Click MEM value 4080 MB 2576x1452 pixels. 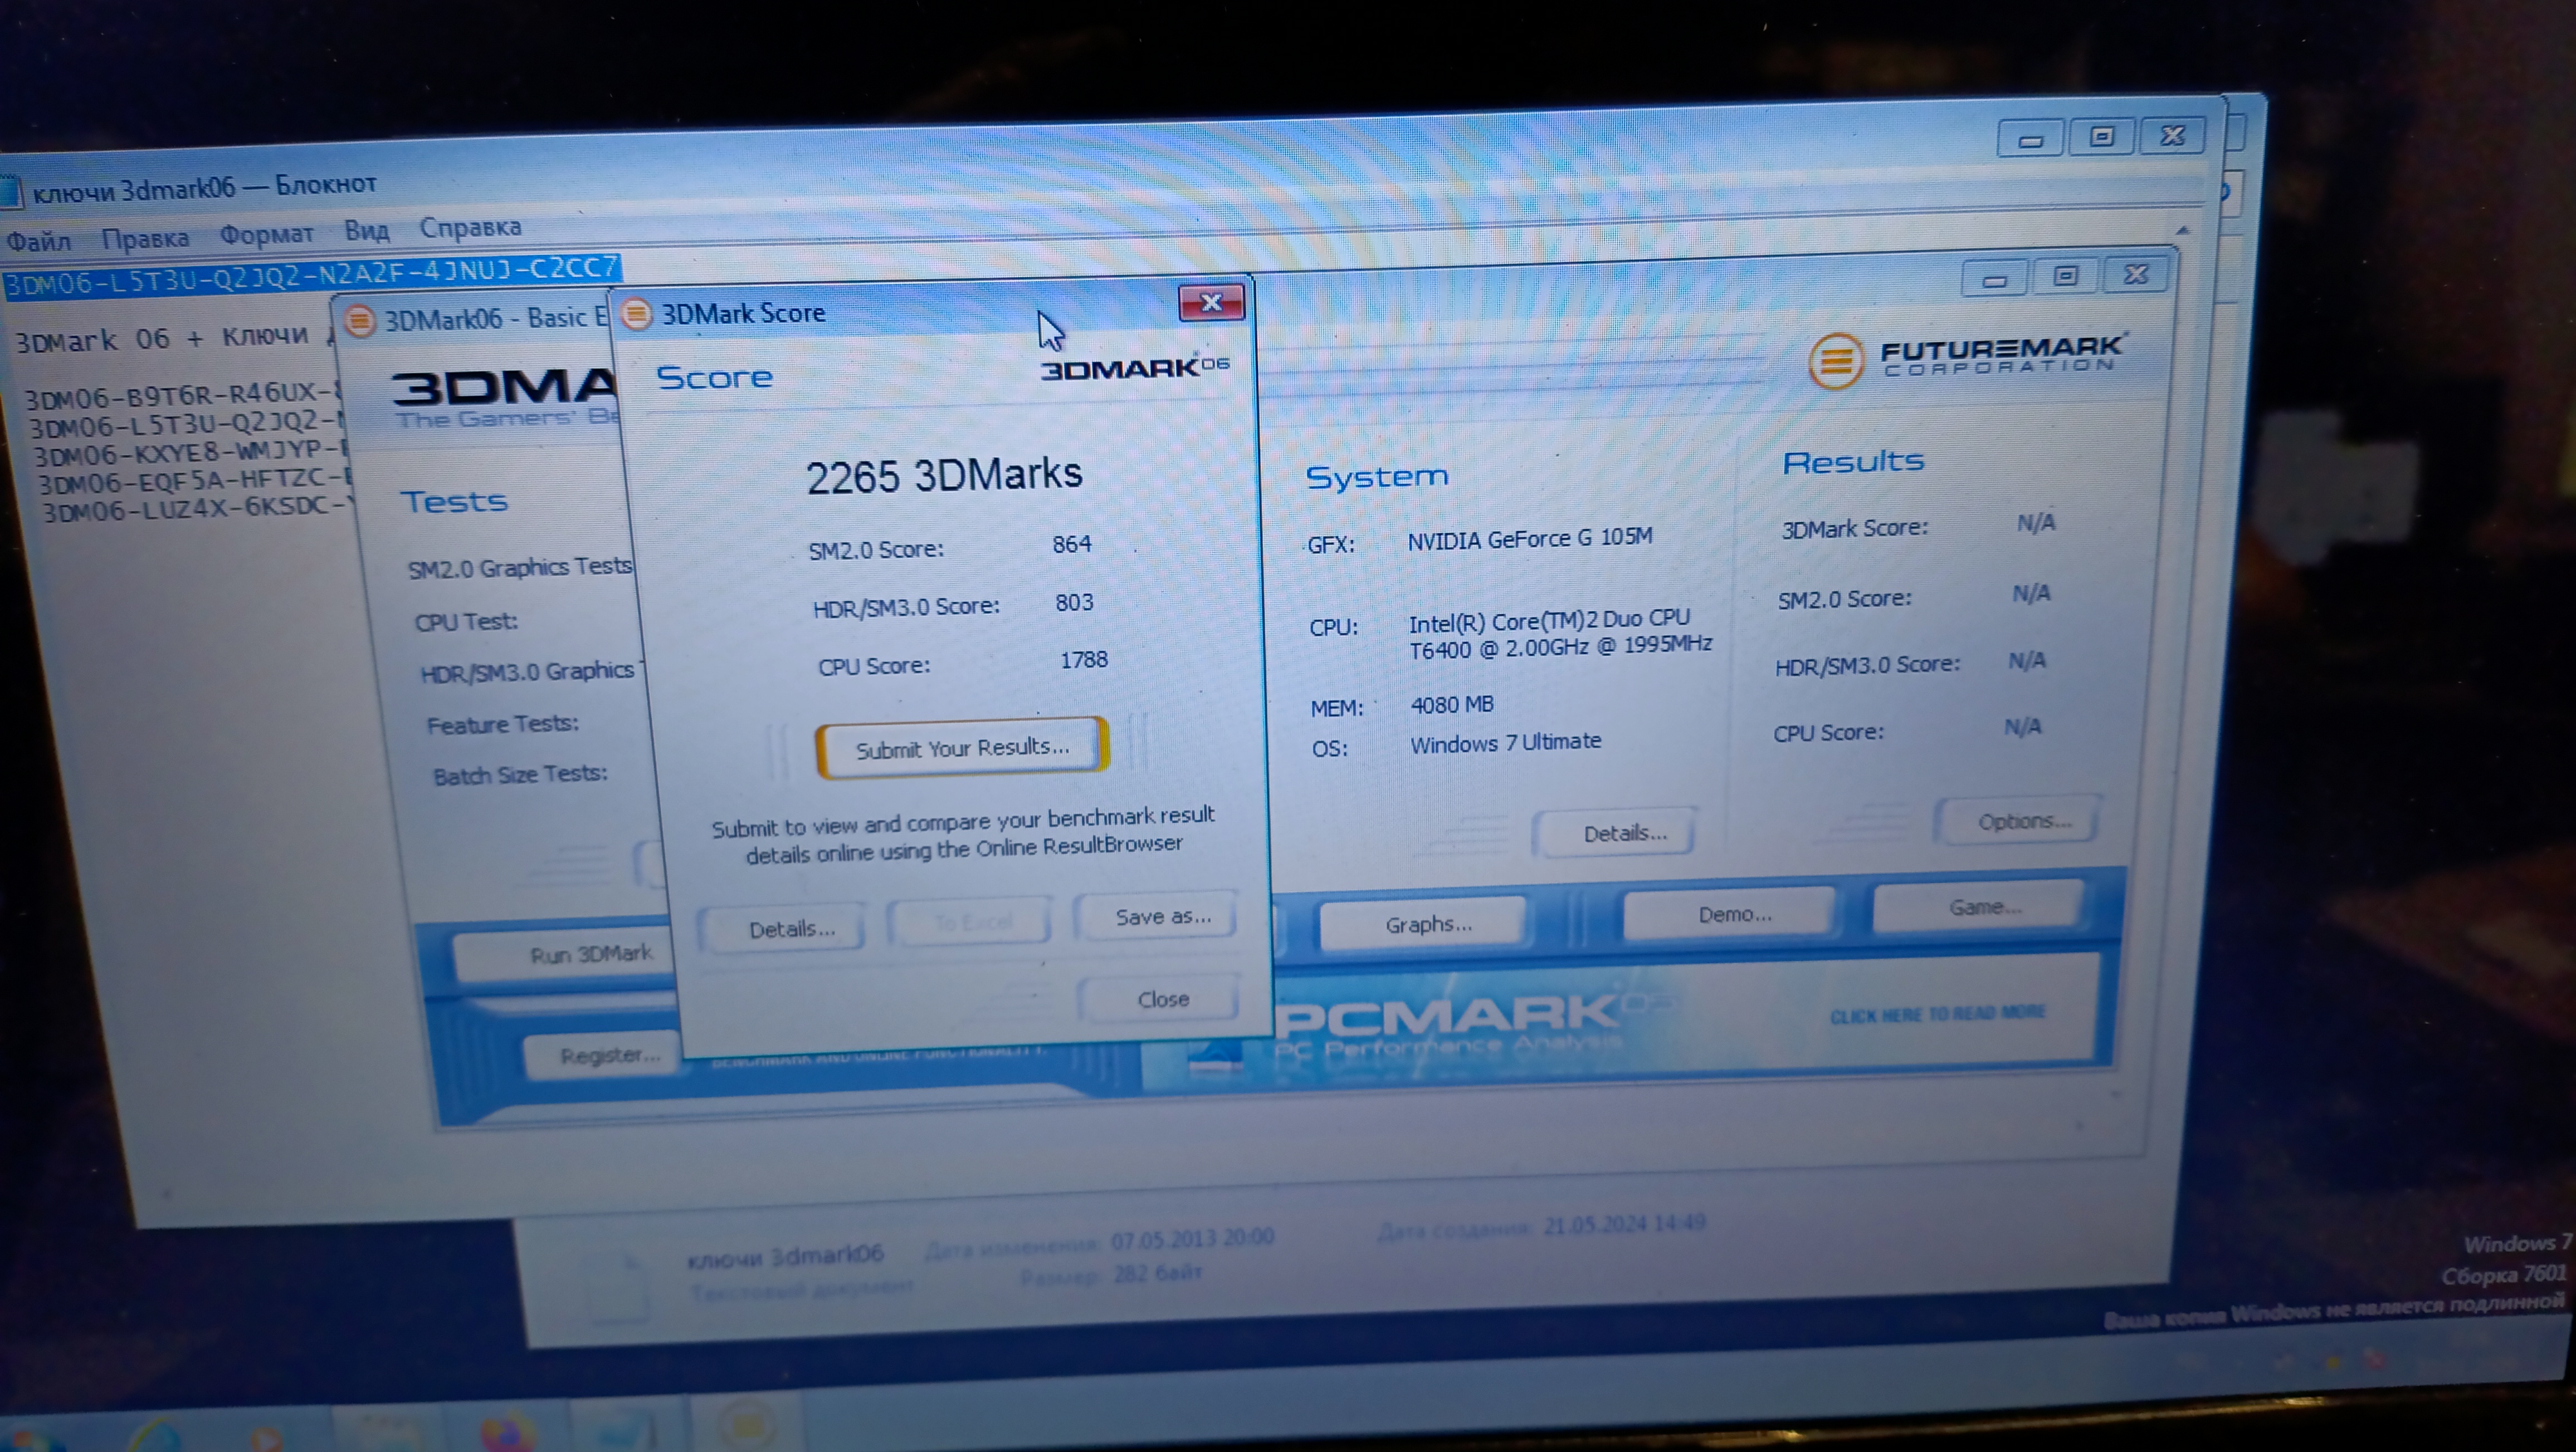point(1452,704)
